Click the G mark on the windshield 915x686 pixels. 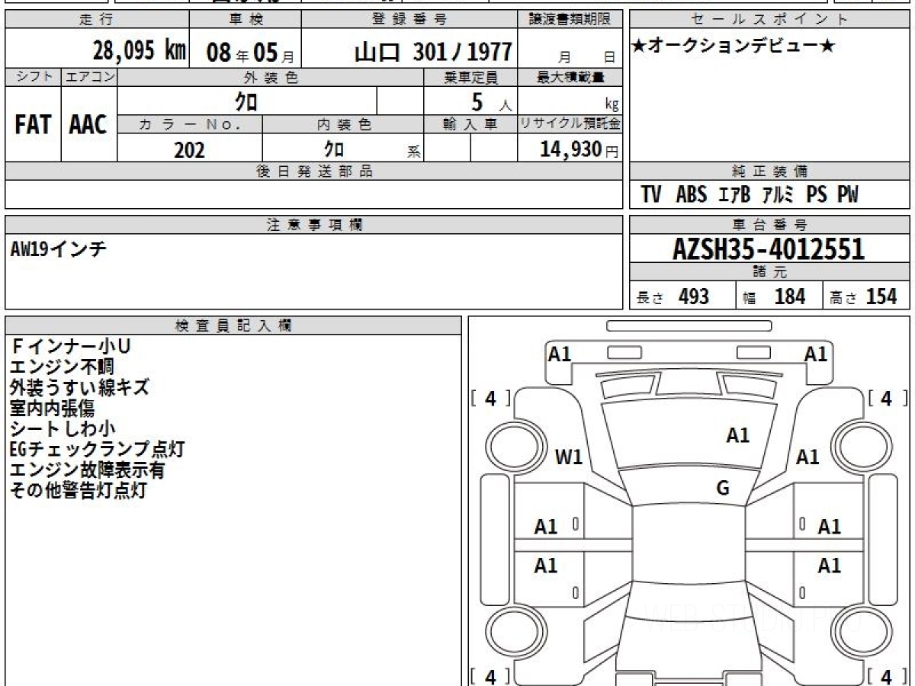coord(723,489)
